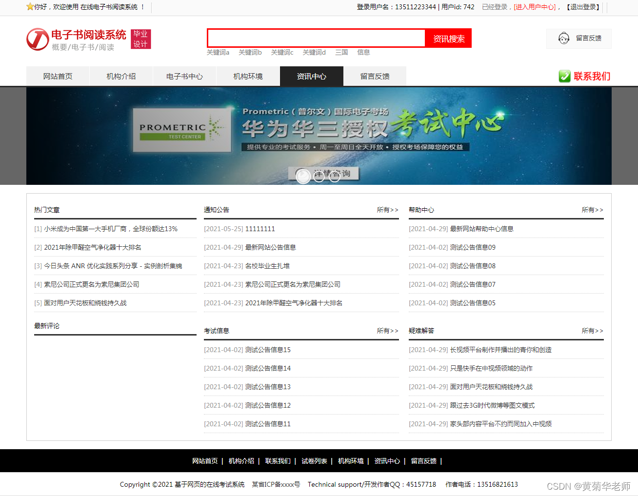Click the green 联系我们 check icon
This screenshot has height=496, width=638.
tap(564, 76)
